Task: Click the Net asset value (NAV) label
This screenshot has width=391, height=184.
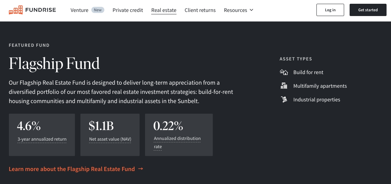Action: 110,139
